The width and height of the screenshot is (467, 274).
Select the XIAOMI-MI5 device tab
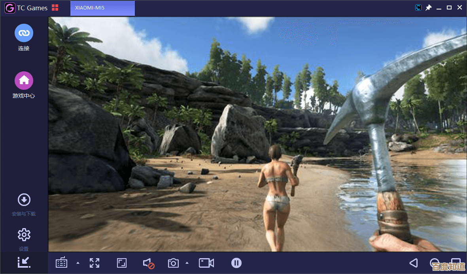(x=102, y=8)
